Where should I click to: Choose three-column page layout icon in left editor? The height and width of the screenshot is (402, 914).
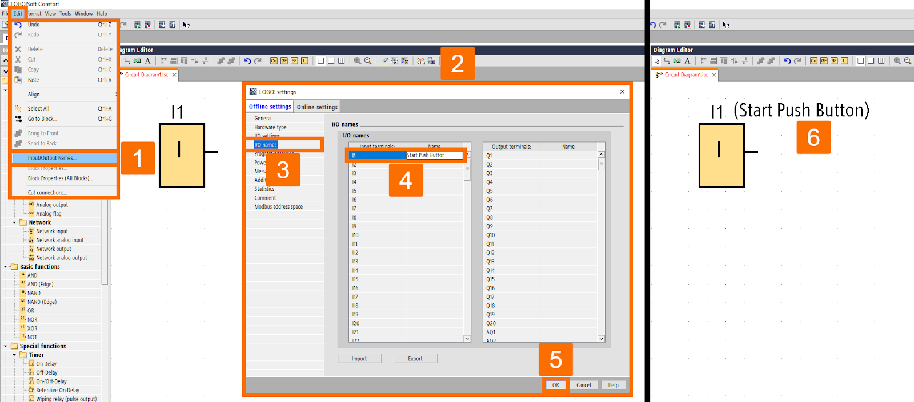[341, 61]
